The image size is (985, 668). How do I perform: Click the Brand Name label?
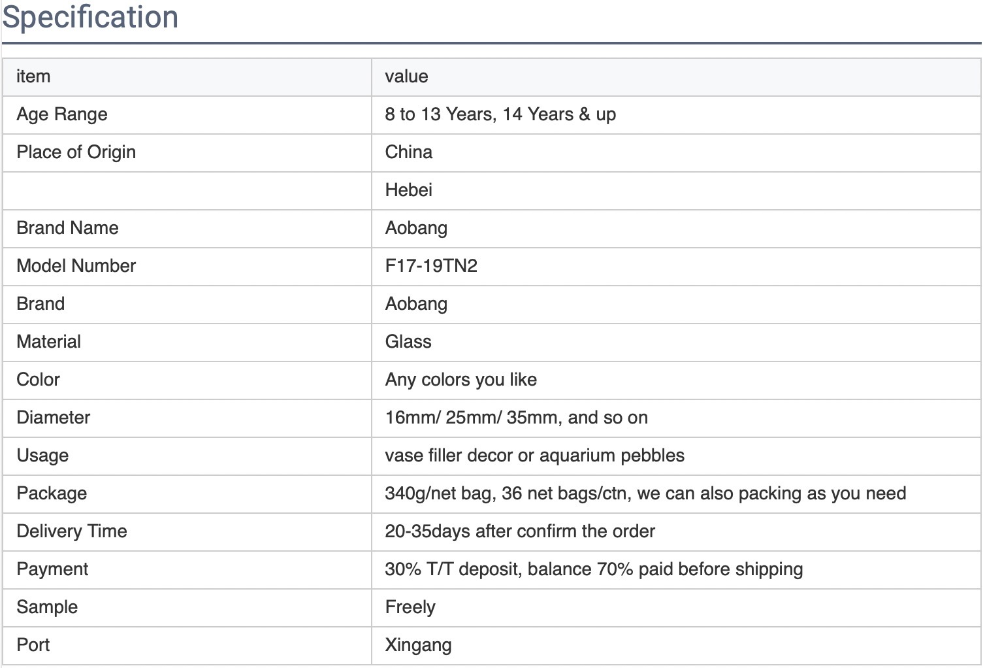(68, 228)
